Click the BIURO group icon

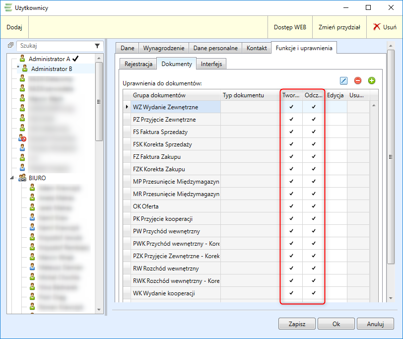click(22, 178)
